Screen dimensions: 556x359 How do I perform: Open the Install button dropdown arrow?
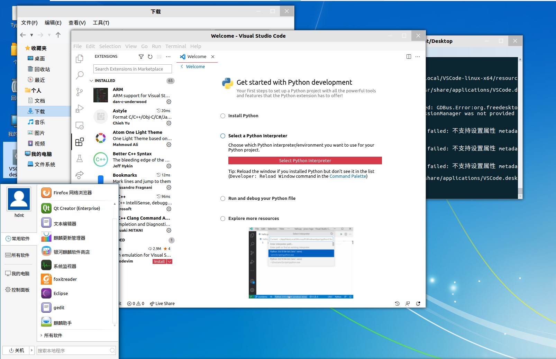coord(170,261)
